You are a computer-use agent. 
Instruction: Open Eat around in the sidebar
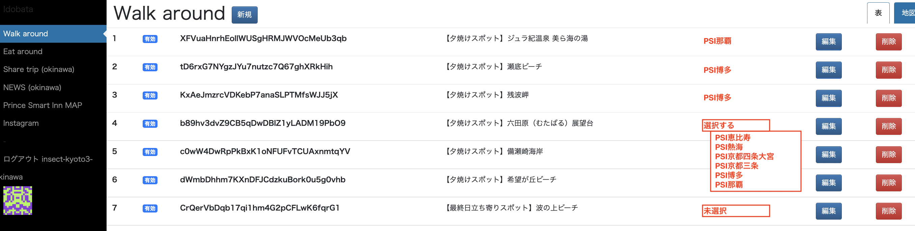click(23, 52)
